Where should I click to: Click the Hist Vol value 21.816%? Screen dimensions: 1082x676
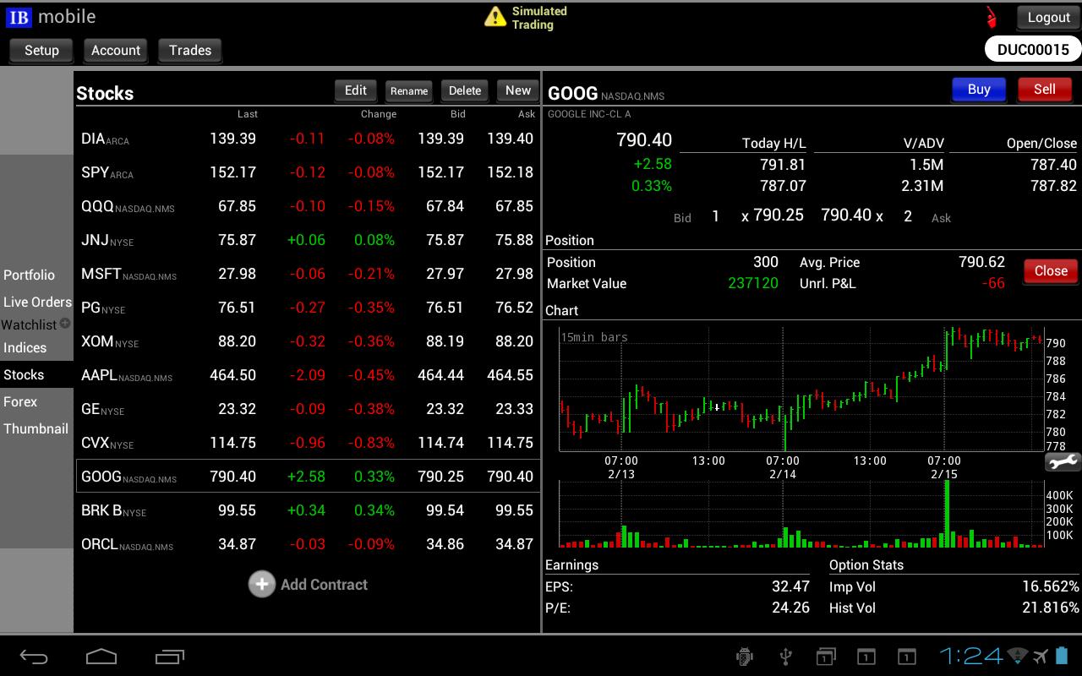pyautogui.click(x=1051, y=608)
